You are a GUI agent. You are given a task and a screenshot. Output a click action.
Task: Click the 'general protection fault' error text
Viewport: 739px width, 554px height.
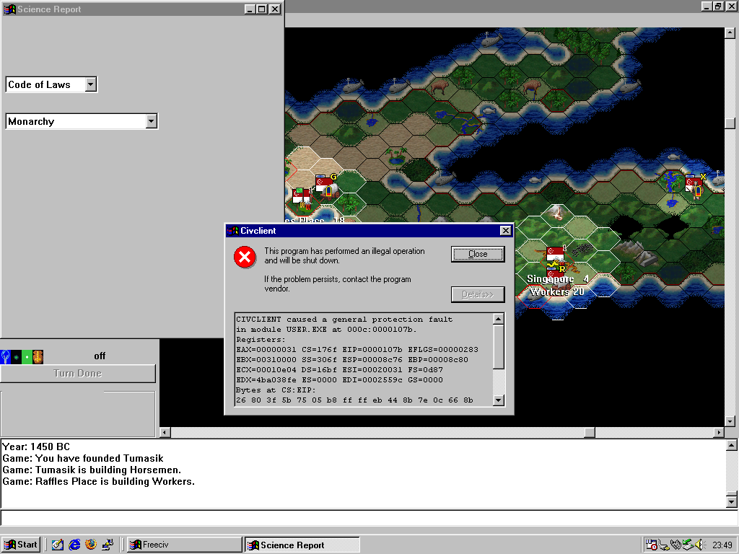395,320
